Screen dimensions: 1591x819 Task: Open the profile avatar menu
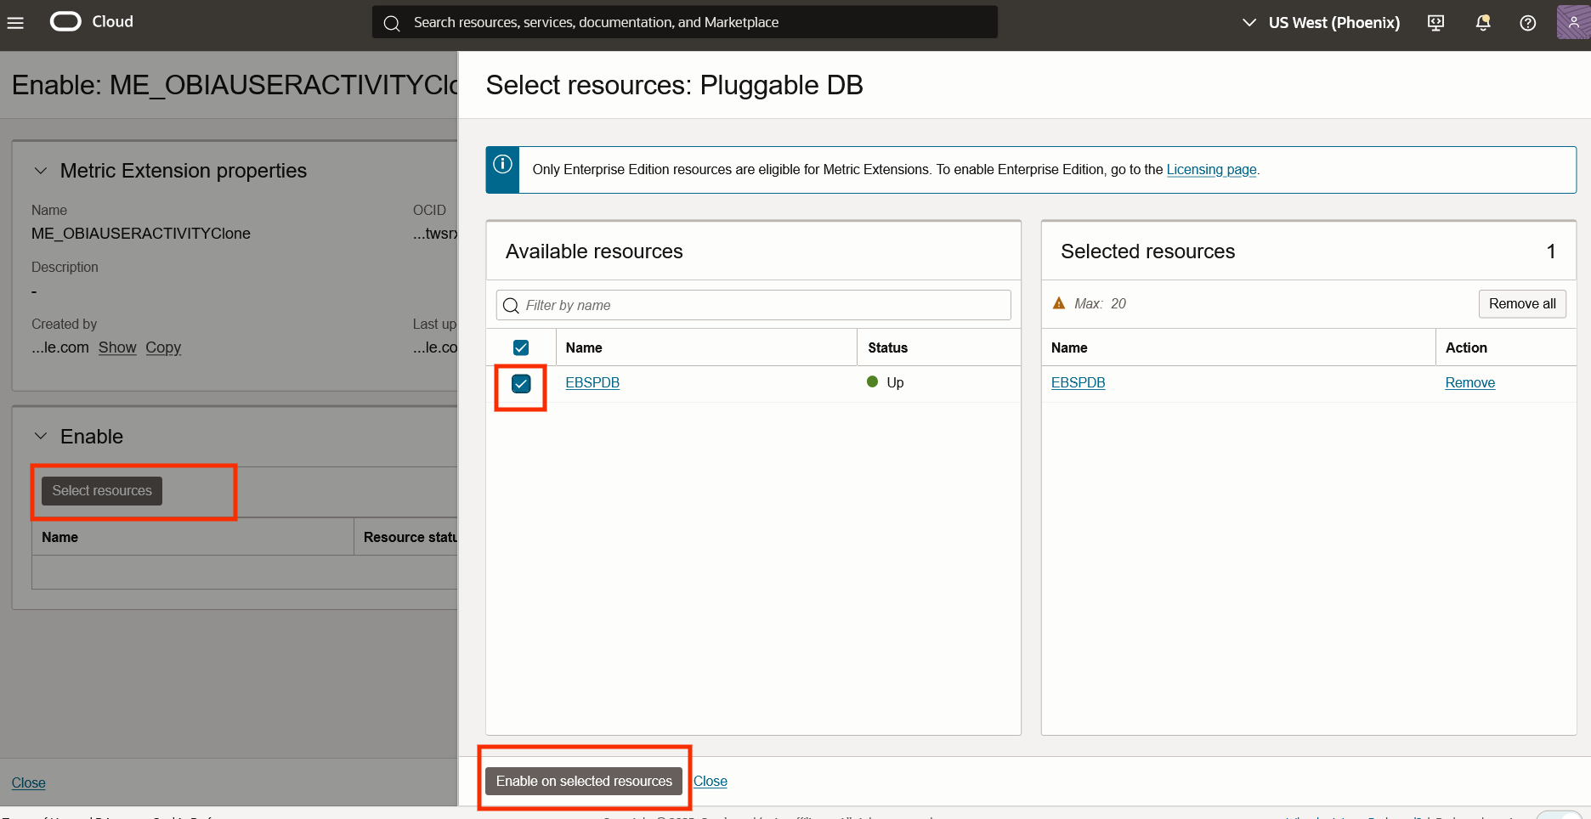pos(1571,21)
